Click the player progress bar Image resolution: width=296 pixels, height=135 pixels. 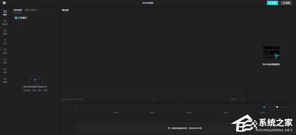(x=152, y=95)
